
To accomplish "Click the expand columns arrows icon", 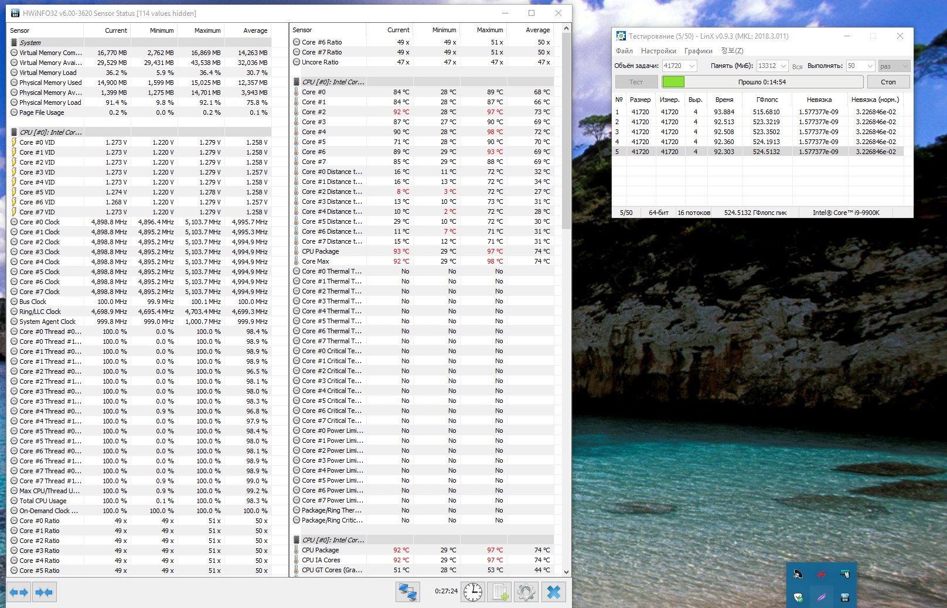I will click(19, 592).
